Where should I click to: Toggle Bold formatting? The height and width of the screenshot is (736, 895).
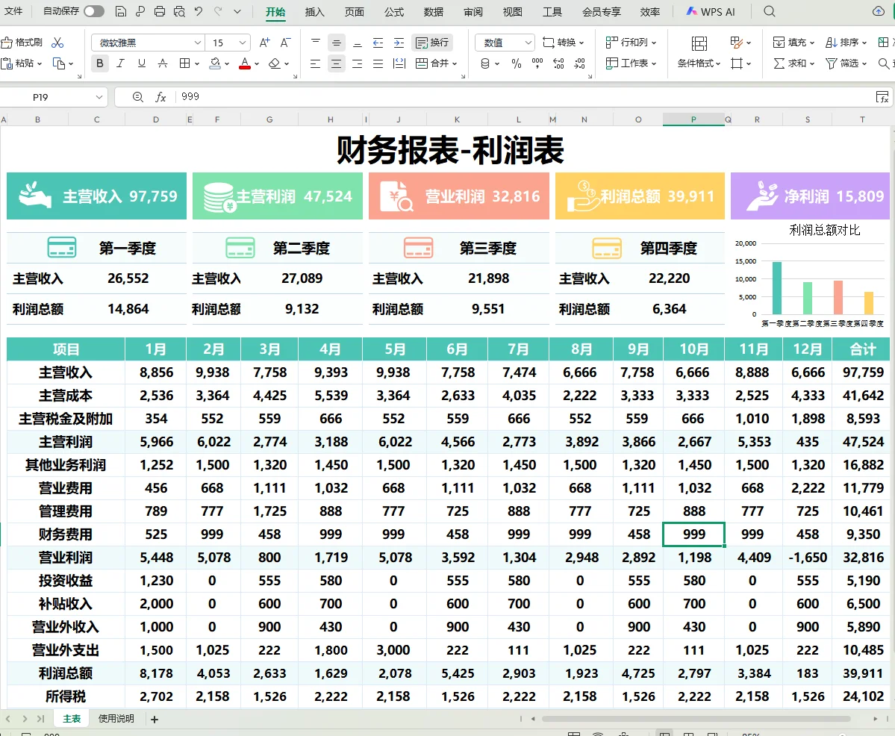[x=100, y=63]
